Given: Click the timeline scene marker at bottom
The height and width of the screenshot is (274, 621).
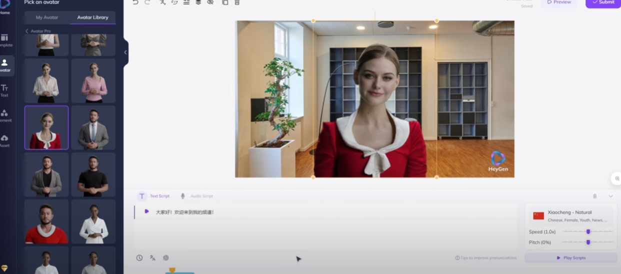Looking at the screenshot, I should coord(172,270).
